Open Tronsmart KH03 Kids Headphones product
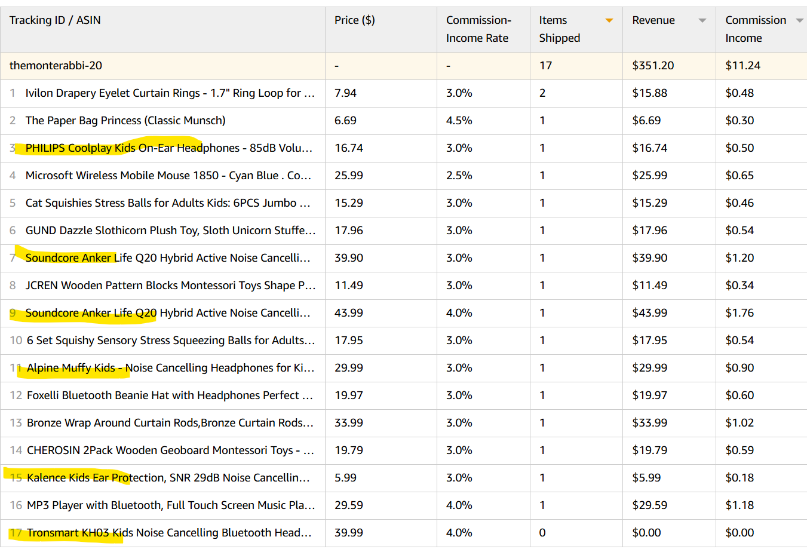This screenshot has height=549, width=807. (x=169, y=533)
